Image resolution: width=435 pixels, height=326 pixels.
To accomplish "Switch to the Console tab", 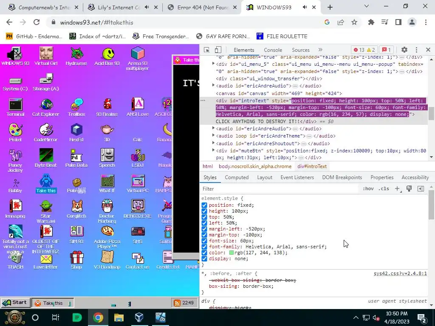I will pyautogui.click(x=273, y=50).
